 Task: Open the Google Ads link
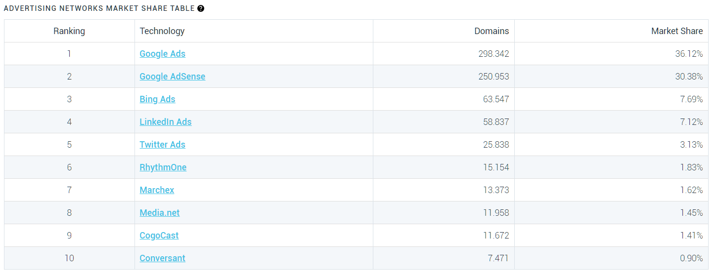[x=162, y=54]
